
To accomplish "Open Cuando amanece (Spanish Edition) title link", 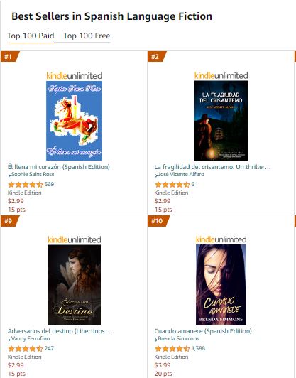I will click(x=203, y=331).
